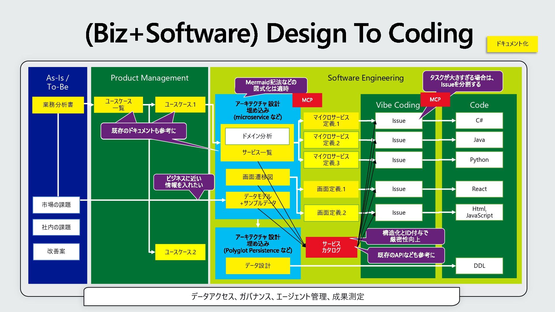Click the MCP tag near アーキテクチャ設計
The image size is (555, 312).
[x=307, y=100]
